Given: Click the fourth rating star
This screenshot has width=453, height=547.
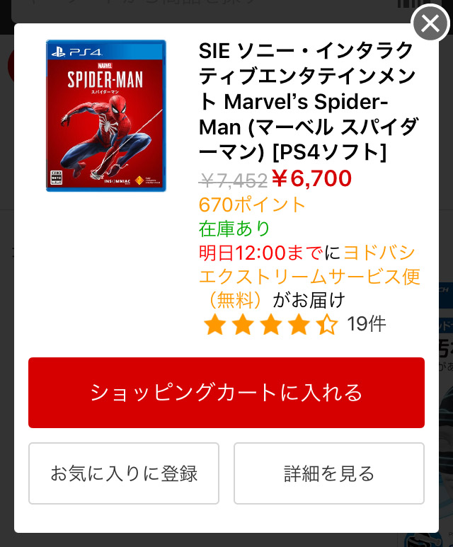Looking at the screenshot, I should pos(299,324).
